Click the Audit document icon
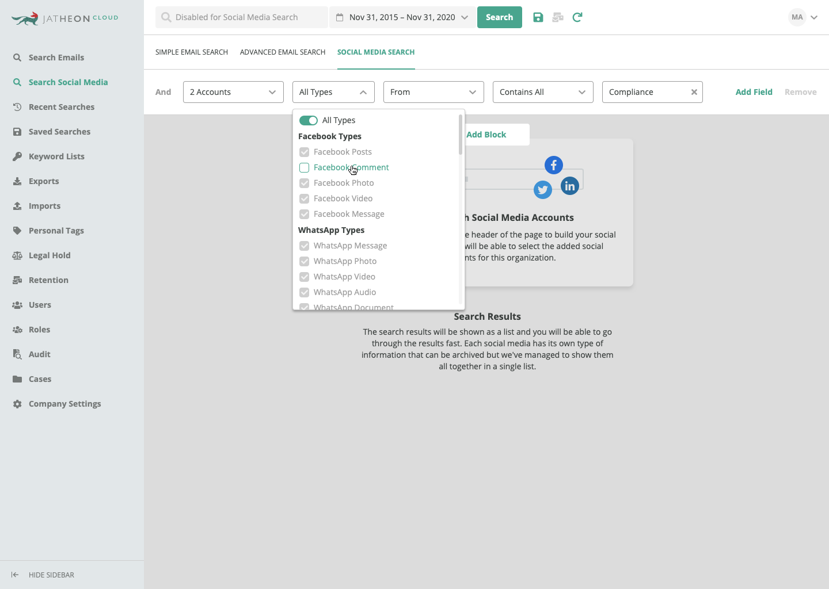Image resolution: width=829 pixels, height=589 pixels. tap(17, 354)
